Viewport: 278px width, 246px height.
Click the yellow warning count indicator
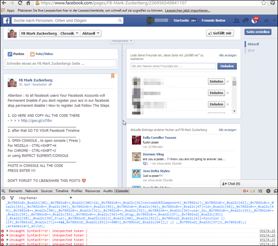(x=252, y=191)
